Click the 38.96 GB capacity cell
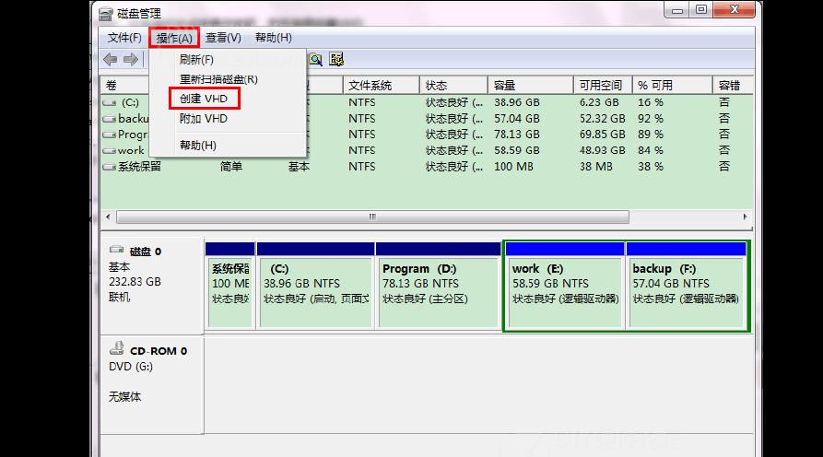The height and width of the screenshot is (457, 823). coord(516,102)
